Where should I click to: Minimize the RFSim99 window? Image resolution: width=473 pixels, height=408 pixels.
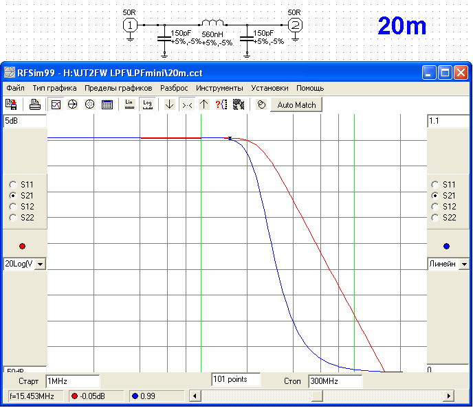tap(429, 73)
